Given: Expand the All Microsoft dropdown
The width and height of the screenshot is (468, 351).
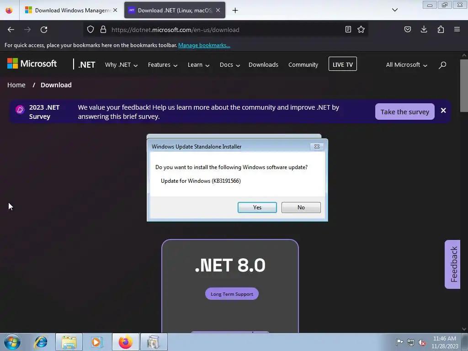Looking at the screenshot, I should coord(406,65).
